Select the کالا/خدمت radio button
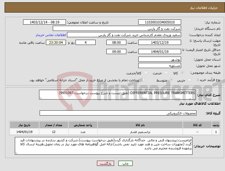Viewport: 225px width, 171px height. pos(146,73)
